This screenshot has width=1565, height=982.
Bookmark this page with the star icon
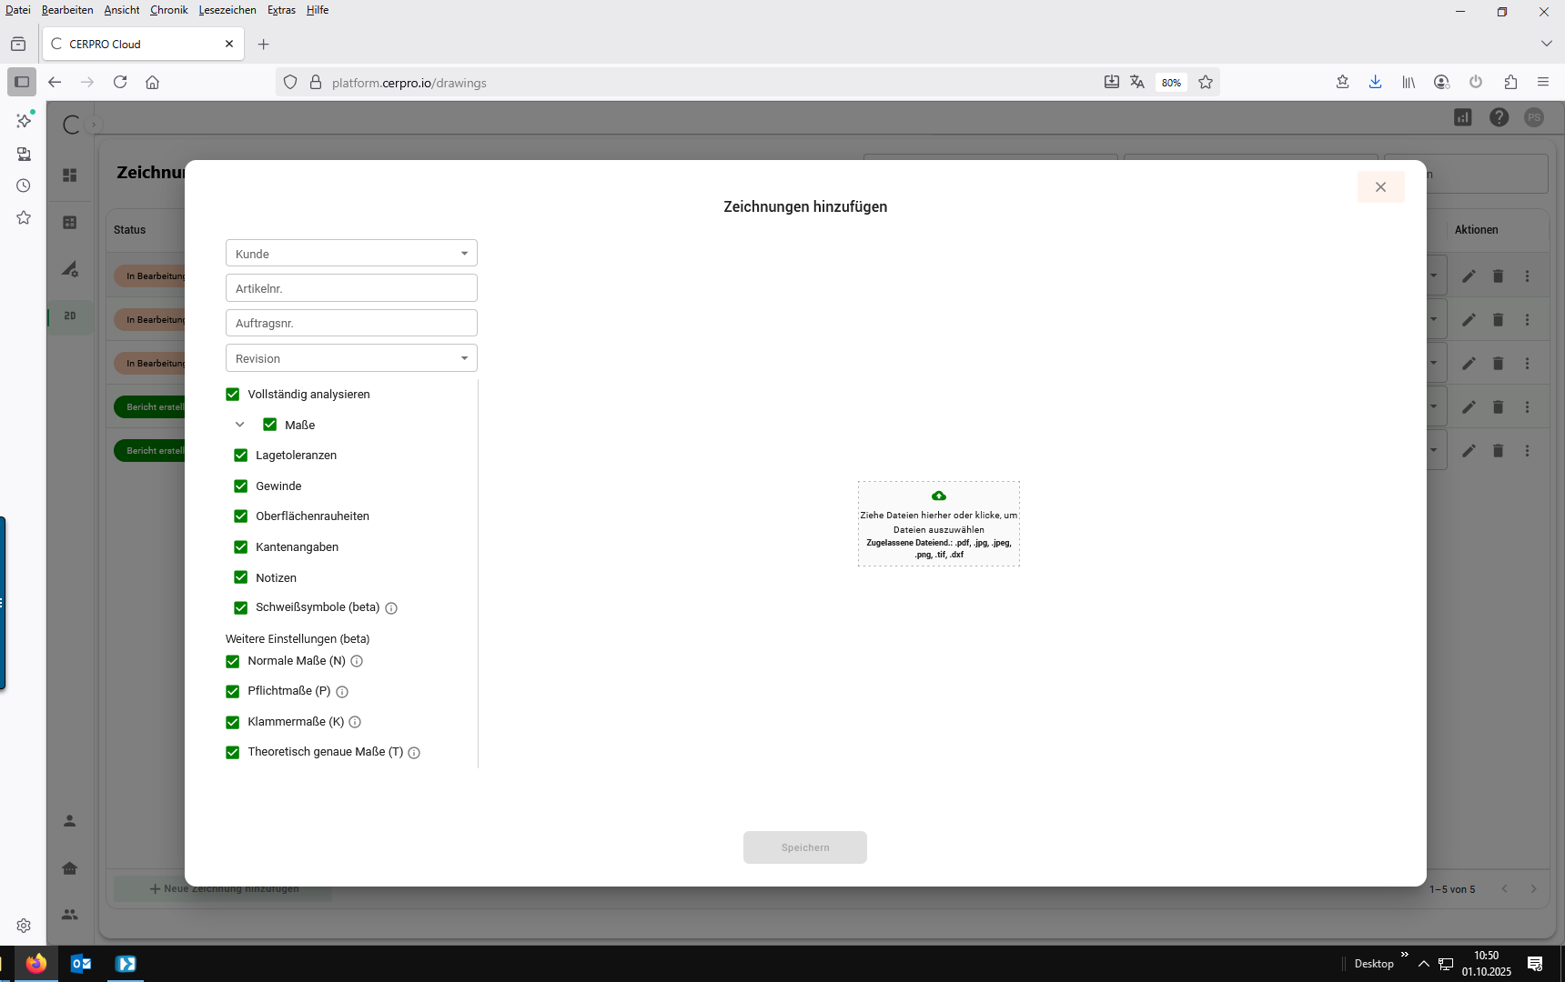(x=1206, y=83)
